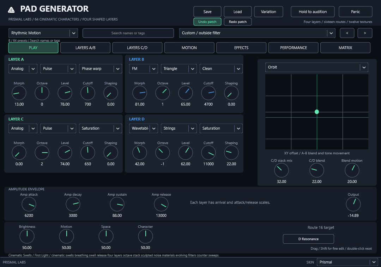Click the Layer C Octave knob

click(x=42, y=153)
